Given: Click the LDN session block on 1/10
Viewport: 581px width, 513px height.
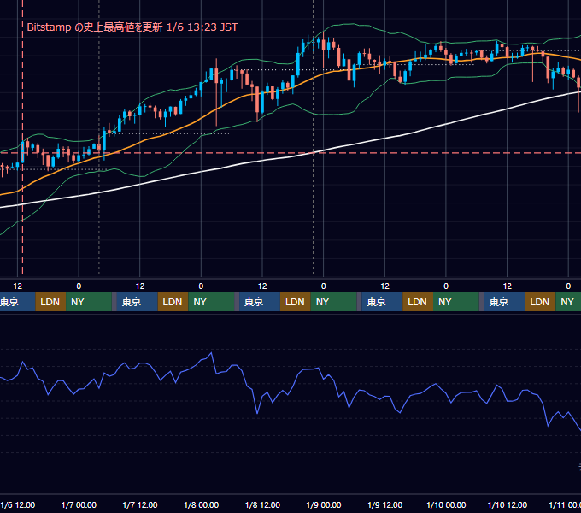Looking at the screenshot, I should point(540,302).
